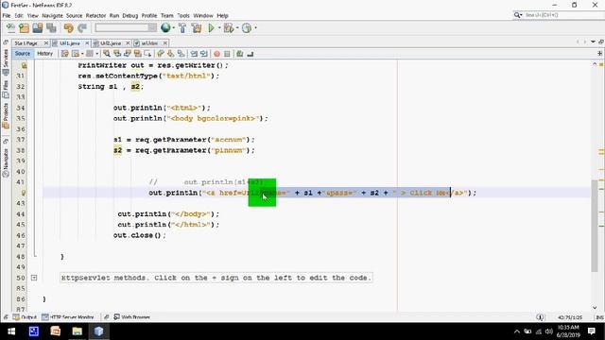Screen dimensions: 605x340
Task: Click the Uncomment lines icon
Action: click(x=250, y=54)
